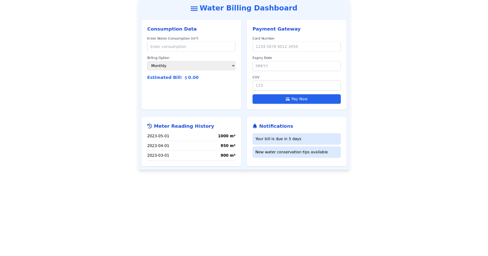
Task: Click the credit card icon inside Pay Now
Action: (287, 99)
